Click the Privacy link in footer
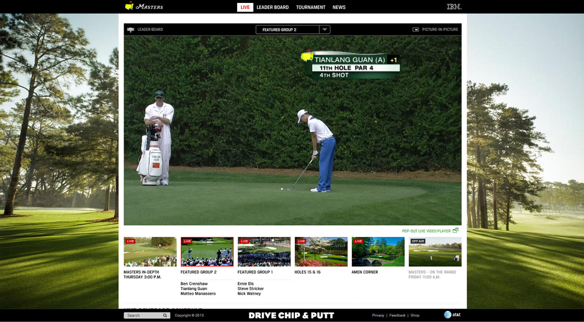This screenshot has width=584, height=322. coord(378,316)
